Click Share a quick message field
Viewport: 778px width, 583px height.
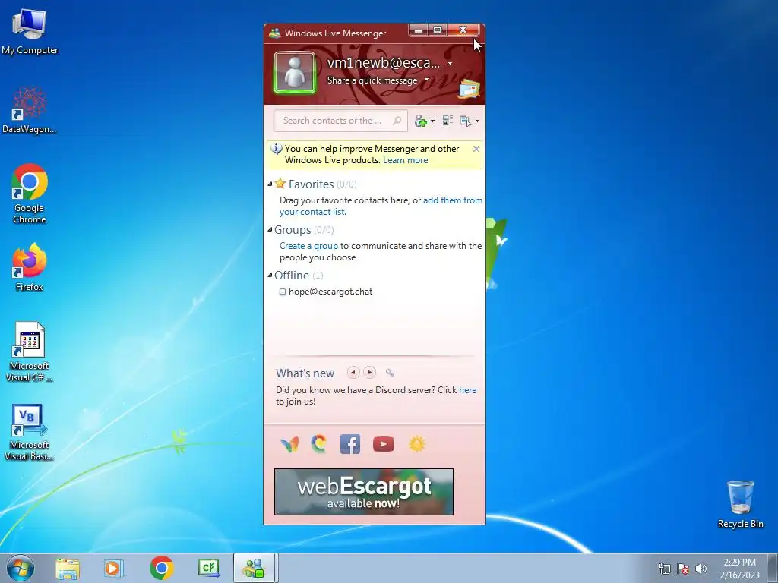pos(372,80)
